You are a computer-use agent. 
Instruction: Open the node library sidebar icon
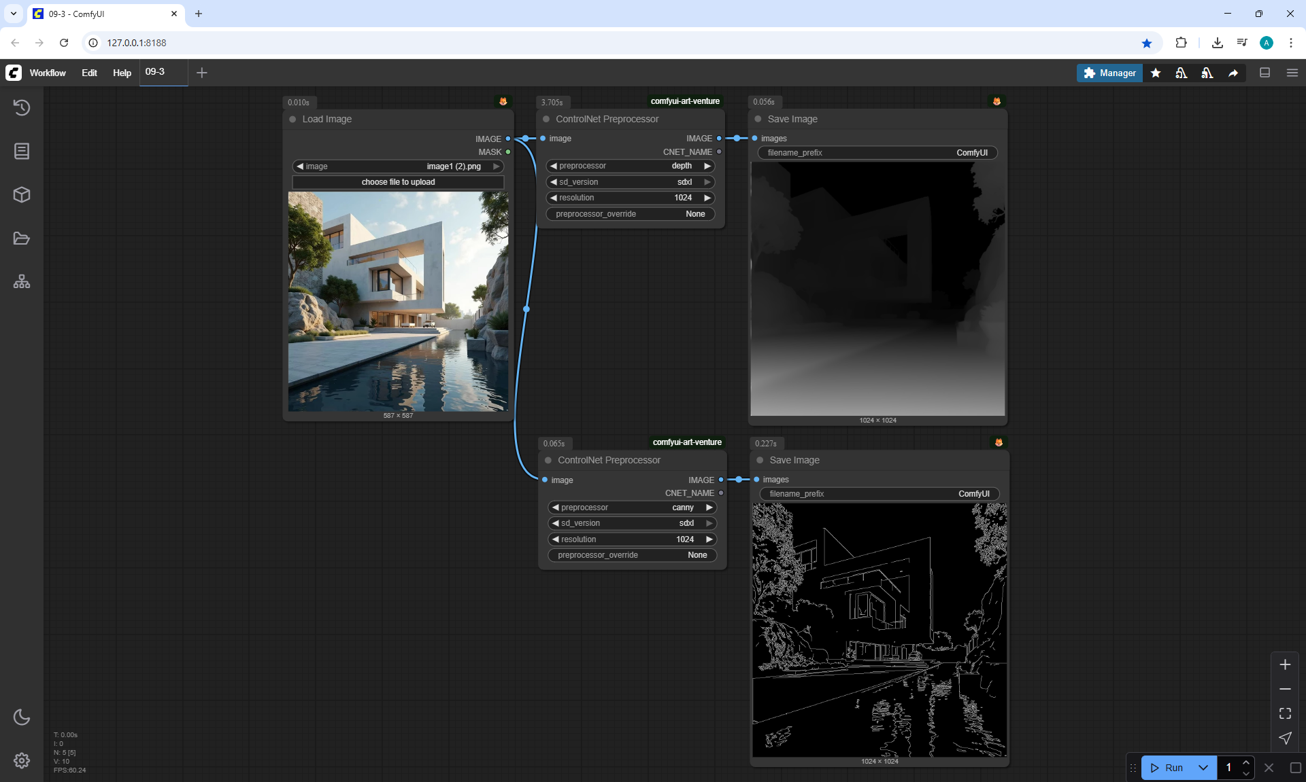coord(22,151)
